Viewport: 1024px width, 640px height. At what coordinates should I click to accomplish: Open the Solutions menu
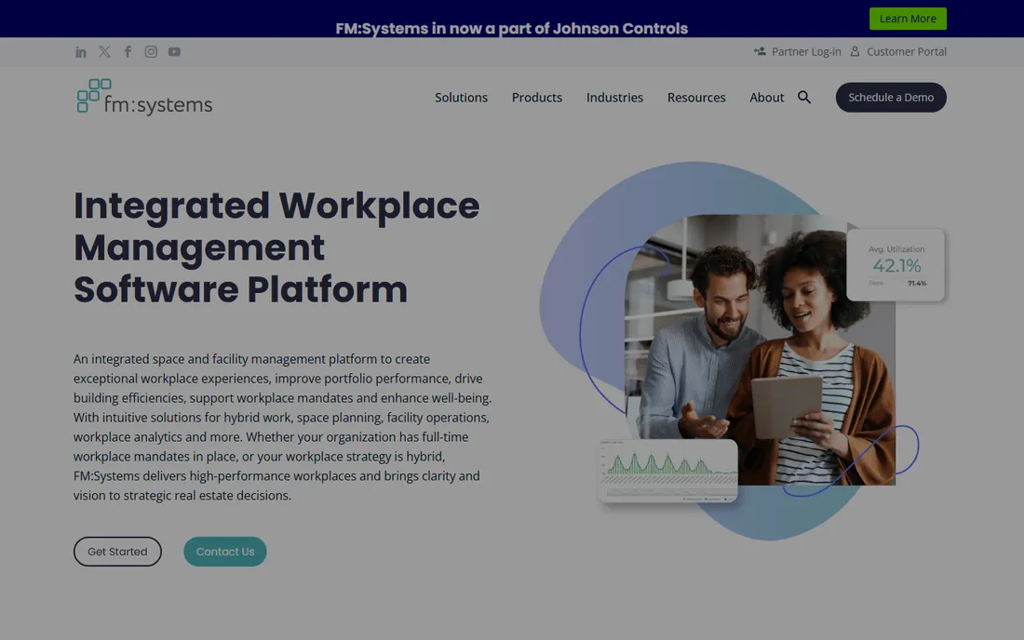click(461, 97)
